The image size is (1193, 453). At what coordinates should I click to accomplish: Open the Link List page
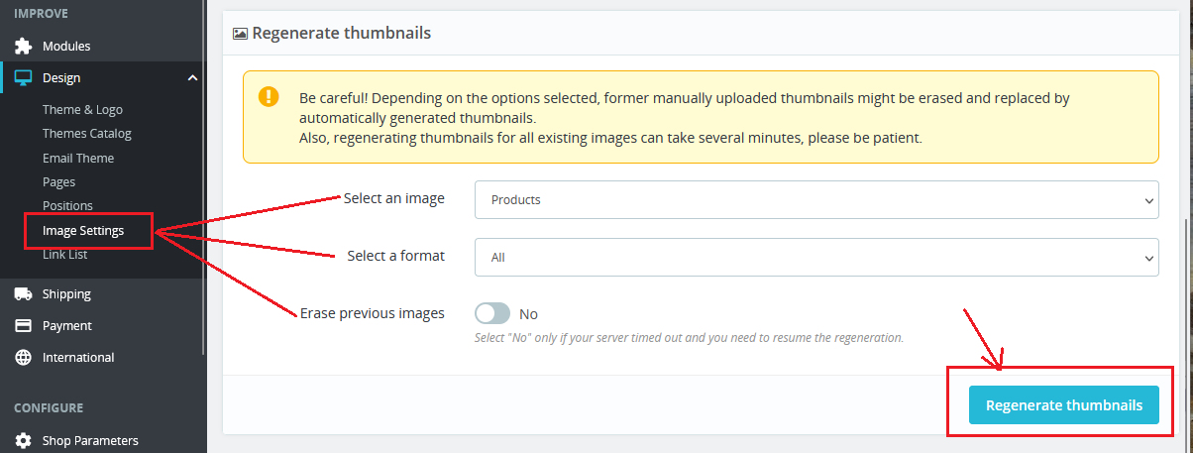pos(64,255)
